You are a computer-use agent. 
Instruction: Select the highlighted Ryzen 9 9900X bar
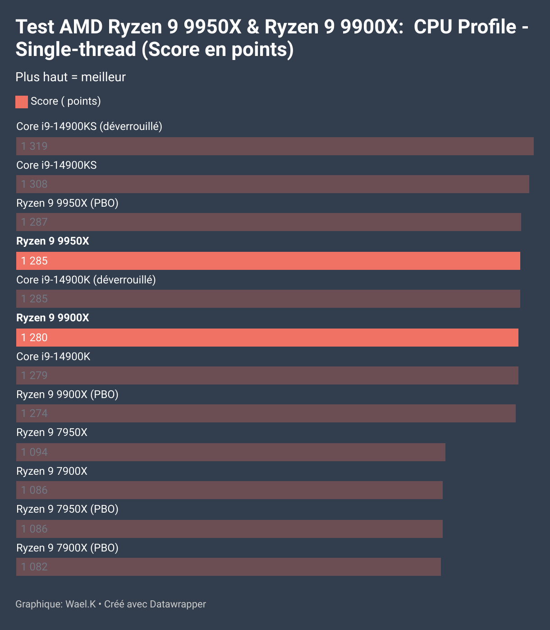[267, 338]
